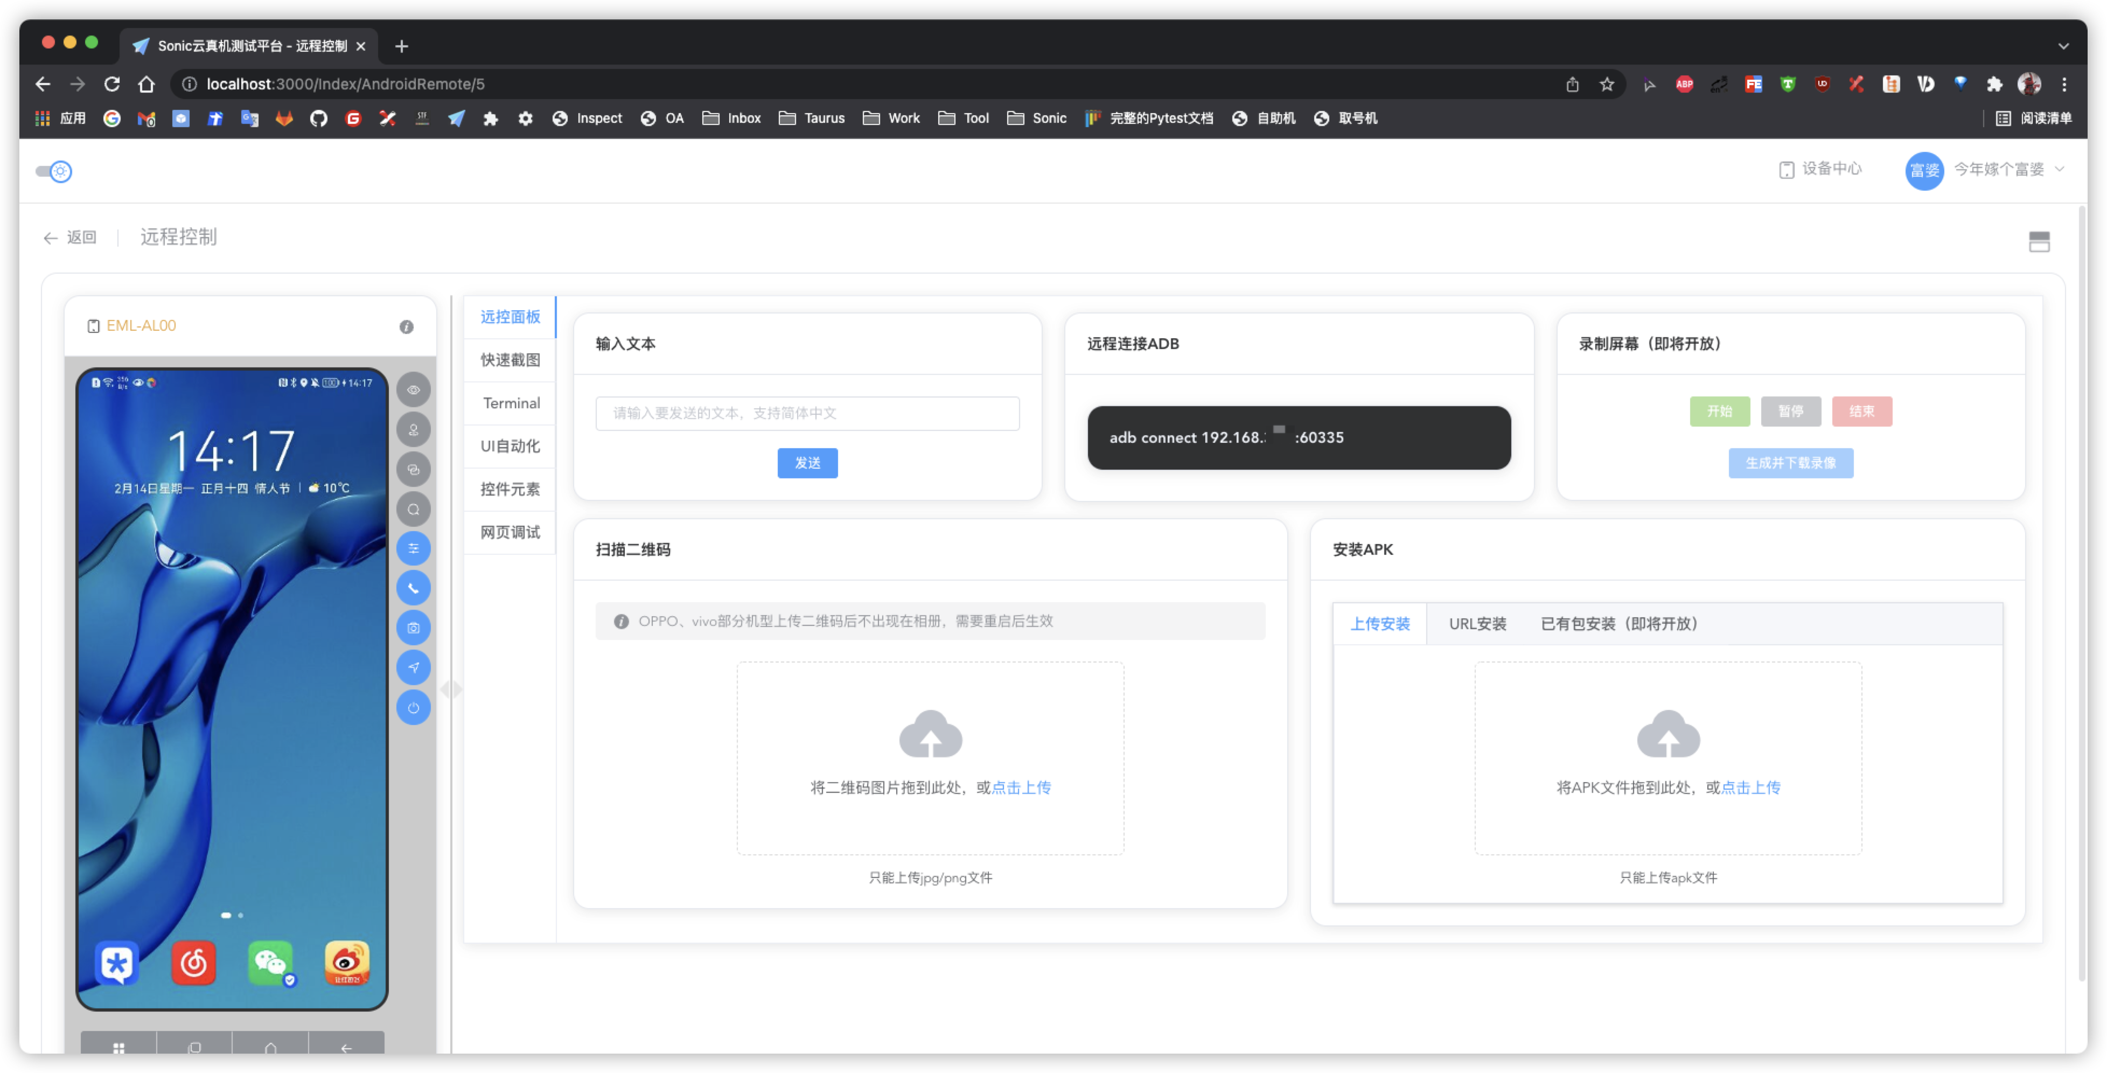Select the URL安装 tab
2107x1073 pixels.
point(1477,624)
